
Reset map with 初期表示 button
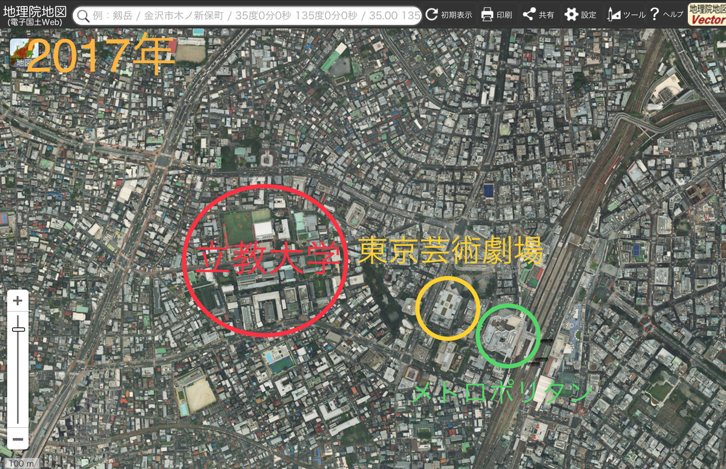[x=449, y=15]
